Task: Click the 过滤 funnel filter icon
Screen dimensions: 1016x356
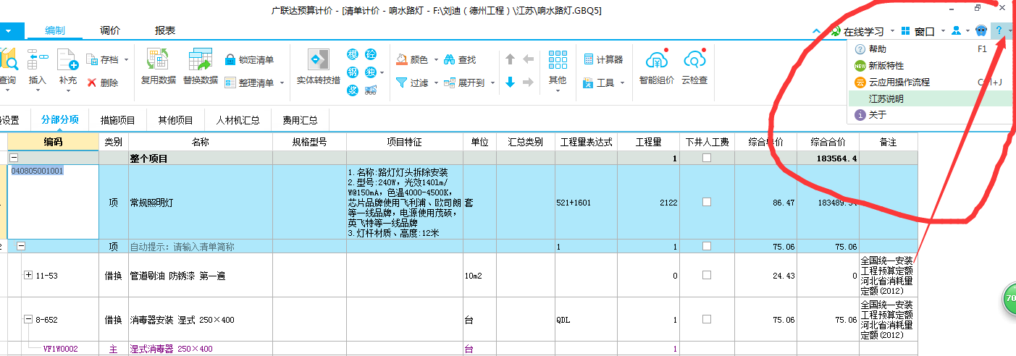Action: point(401,82)
